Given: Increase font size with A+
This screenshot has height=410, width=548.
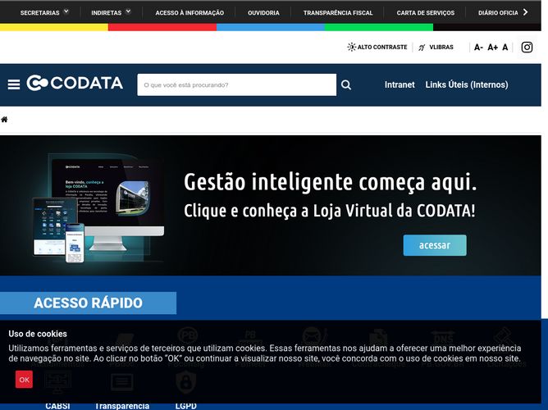Looking at the screenshot, I should point(492,47).
